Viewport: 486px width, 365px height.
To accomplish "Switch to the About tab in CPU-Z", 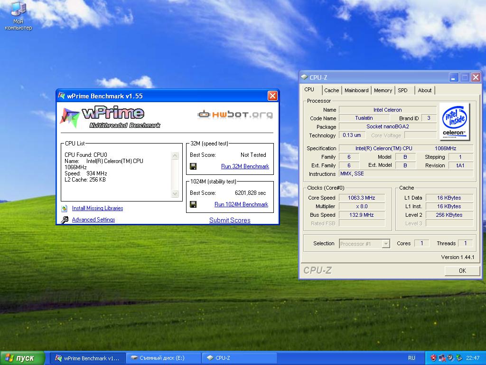I will tap(424, 90).
